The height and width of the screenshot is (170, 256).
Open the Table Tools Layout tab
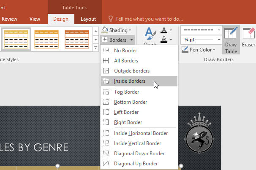point(88,19)
